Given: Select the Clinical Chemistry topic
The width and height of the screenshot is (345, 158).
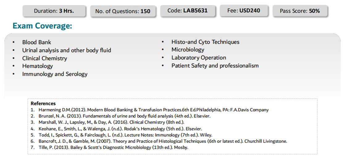Looking at the screenshot, I should click(x=44, y=58).
